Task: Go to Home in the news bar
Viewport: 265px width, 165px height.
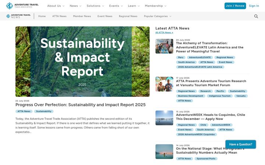Action: click(x=42, y=16)
